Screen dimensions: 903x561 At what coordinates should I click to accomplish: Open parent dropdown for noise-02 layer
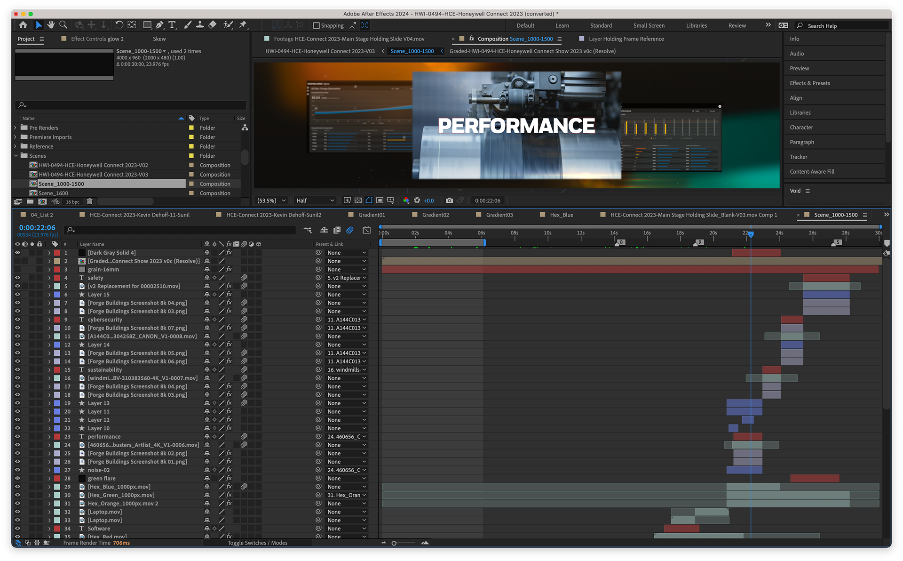[346, 470]
